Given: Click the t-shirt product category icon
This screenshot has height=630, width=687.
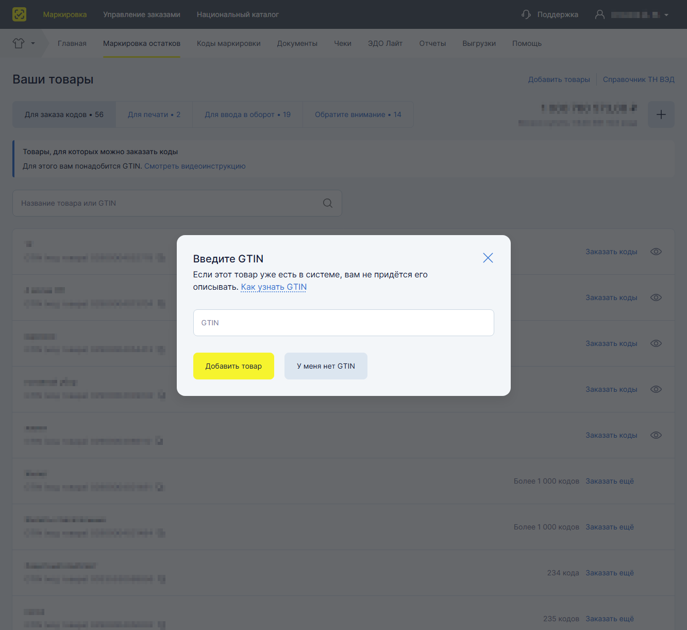Looking at the screenshot, I should click(x=19, y=43).
